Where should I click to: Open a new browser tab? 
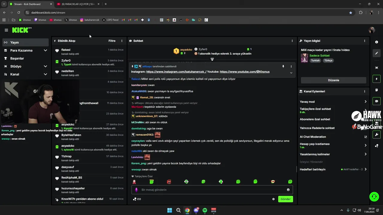tap(106, 4)
